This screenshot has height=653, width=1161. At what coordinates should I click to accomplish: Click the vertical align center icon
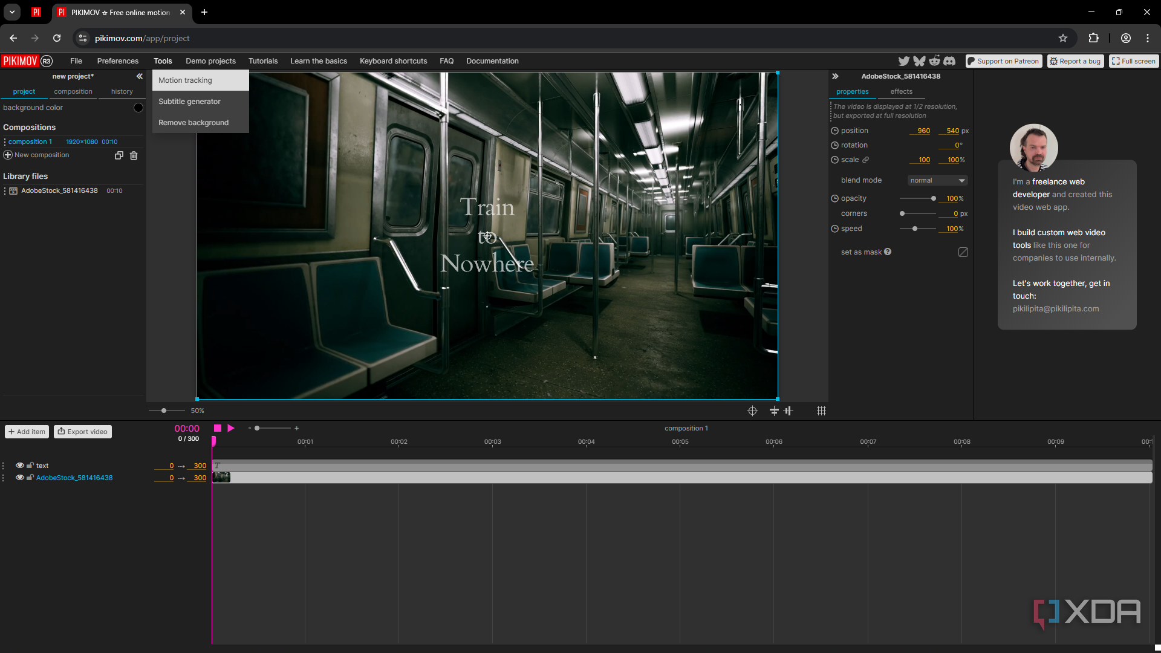click(789, 411)
